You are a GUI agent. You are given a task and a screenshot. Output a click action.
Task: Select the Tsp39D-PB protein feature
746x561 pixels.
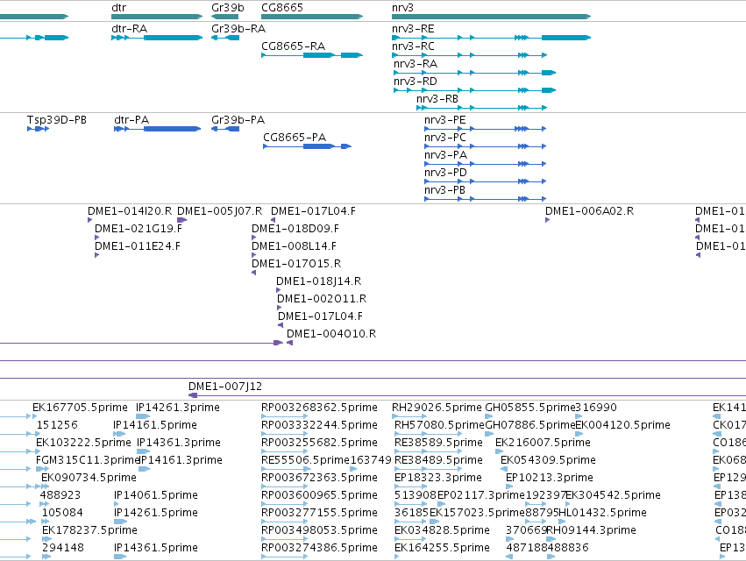pyautogui.click(x=38, y=129)
